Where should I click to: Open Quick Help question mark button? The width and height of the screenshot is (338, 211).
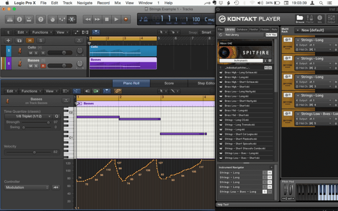coord(41,19)
